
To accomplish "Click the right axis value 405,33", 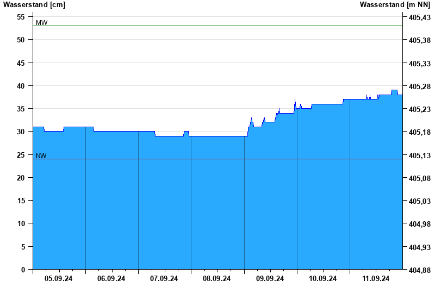I will point(420,64).
